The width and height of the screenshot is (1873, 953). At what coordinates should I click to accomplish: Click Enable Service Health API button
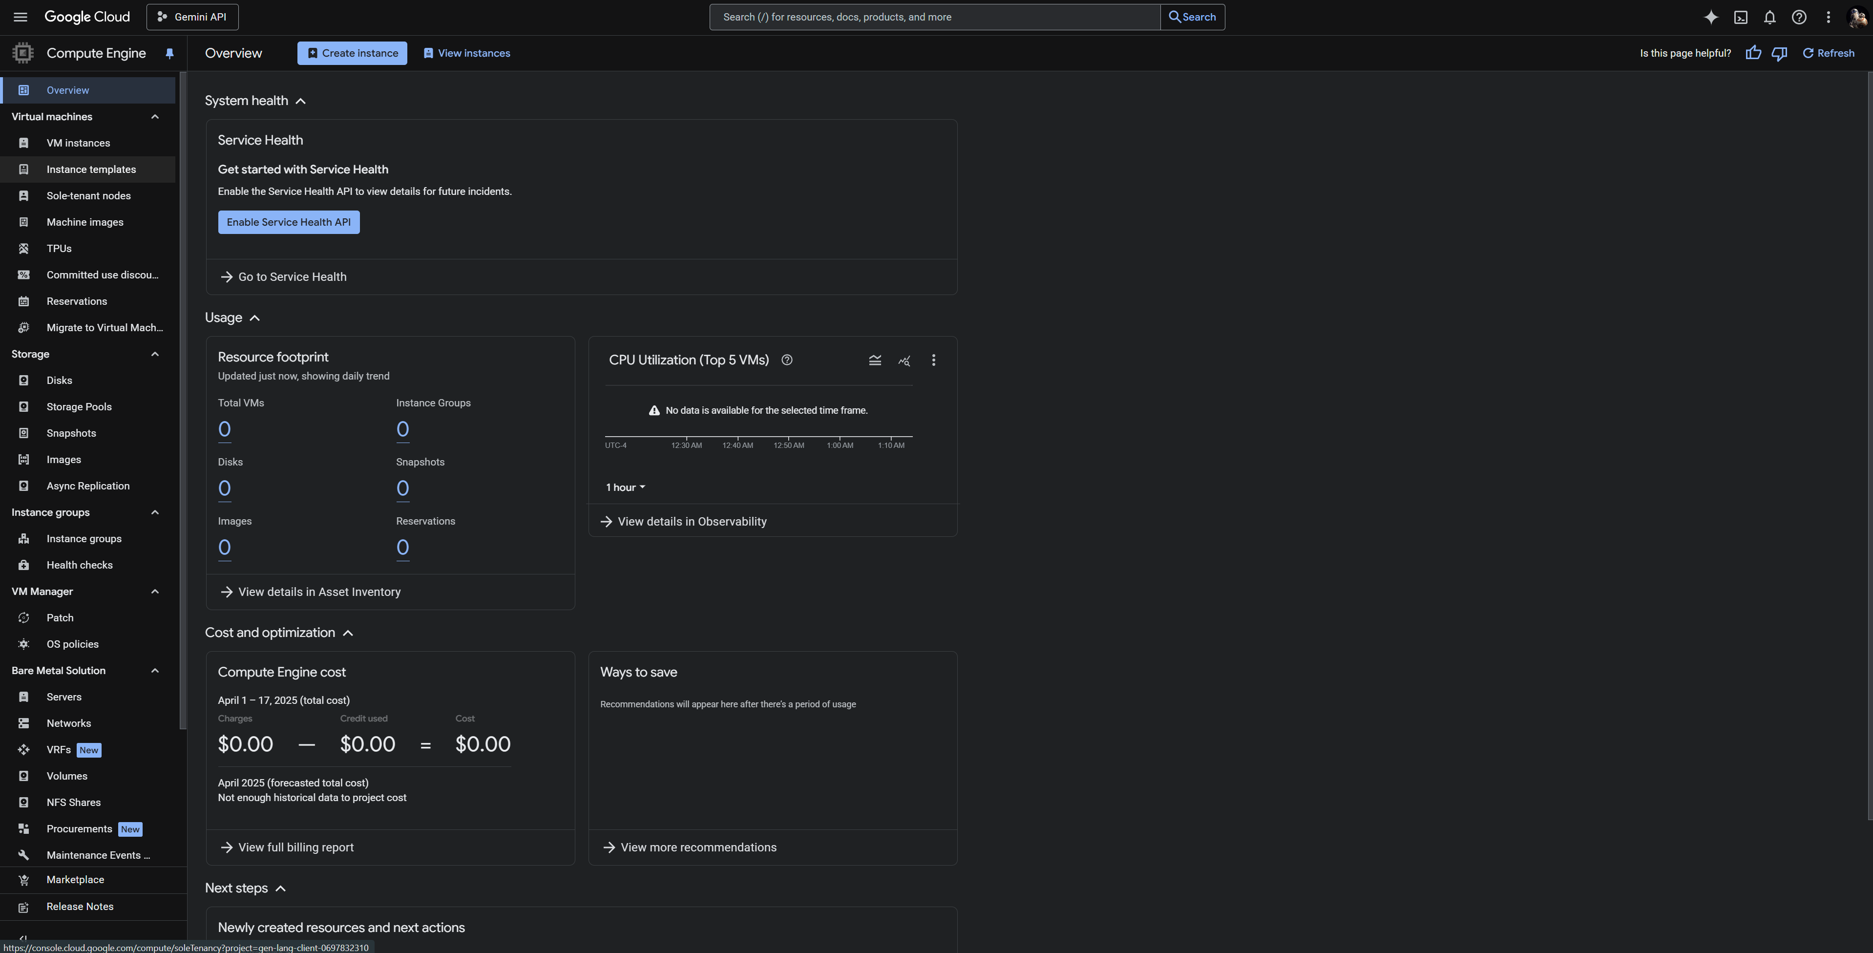pyautogui.click(x=289, y=222)
